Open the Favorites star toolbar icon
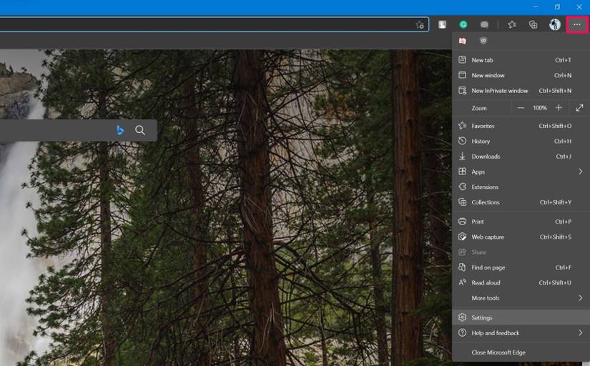The height and width of the screenshot is (366, 590). [x=512, y=25]
